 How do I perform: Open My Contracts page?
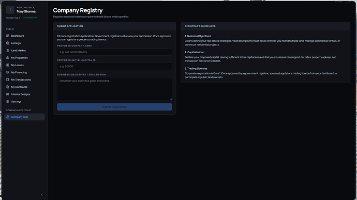click(x=24, y=87)
